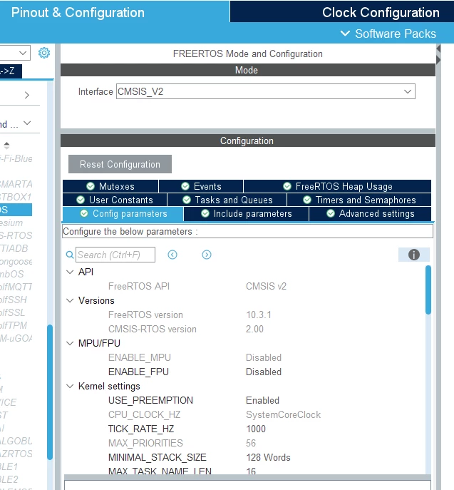Select the S-RTOS sidebar item
The height and width of the screenshot is (490, 454).
click(16, 235)
